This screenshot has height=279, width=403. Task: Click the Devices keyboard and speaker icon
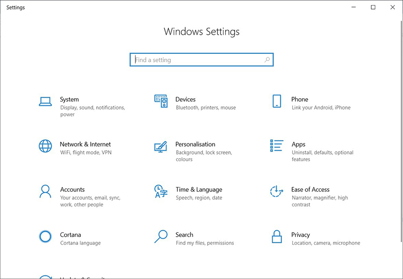pyautogui.click(x=161, y=101)
